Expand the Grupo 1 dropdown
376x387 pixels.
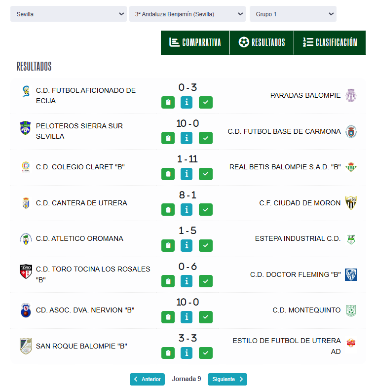(x=293, y=14)
